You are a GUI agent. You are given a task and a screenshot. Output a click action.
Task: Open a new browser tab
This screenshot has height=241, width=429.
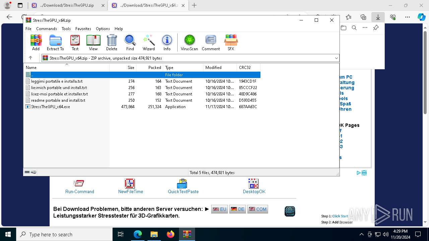tap(194, 5)
